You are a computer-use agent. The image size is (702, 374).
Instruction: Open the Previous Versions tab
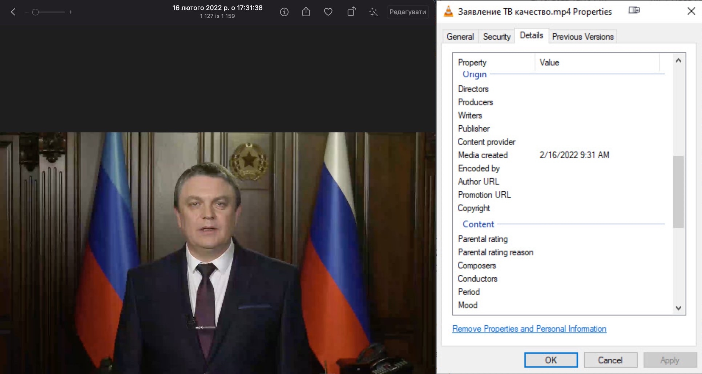582,36
